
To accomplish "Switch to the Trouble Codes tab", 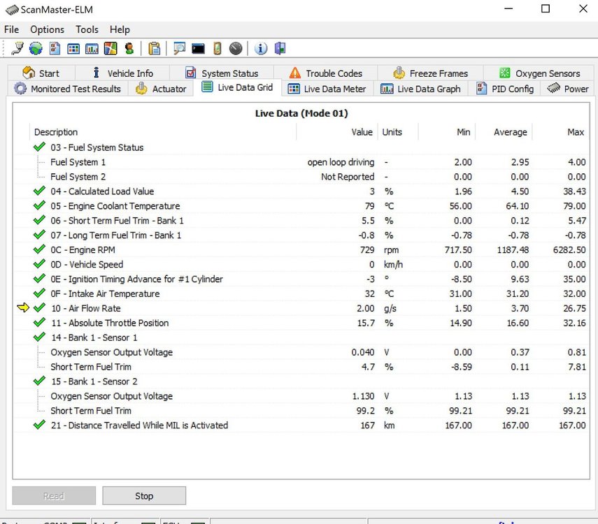I will click(x=325, y=73).
